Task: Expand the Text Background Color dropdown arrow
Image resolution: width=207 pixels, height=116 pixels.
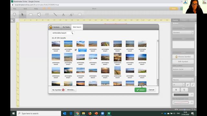Action: tap(192, 102)
